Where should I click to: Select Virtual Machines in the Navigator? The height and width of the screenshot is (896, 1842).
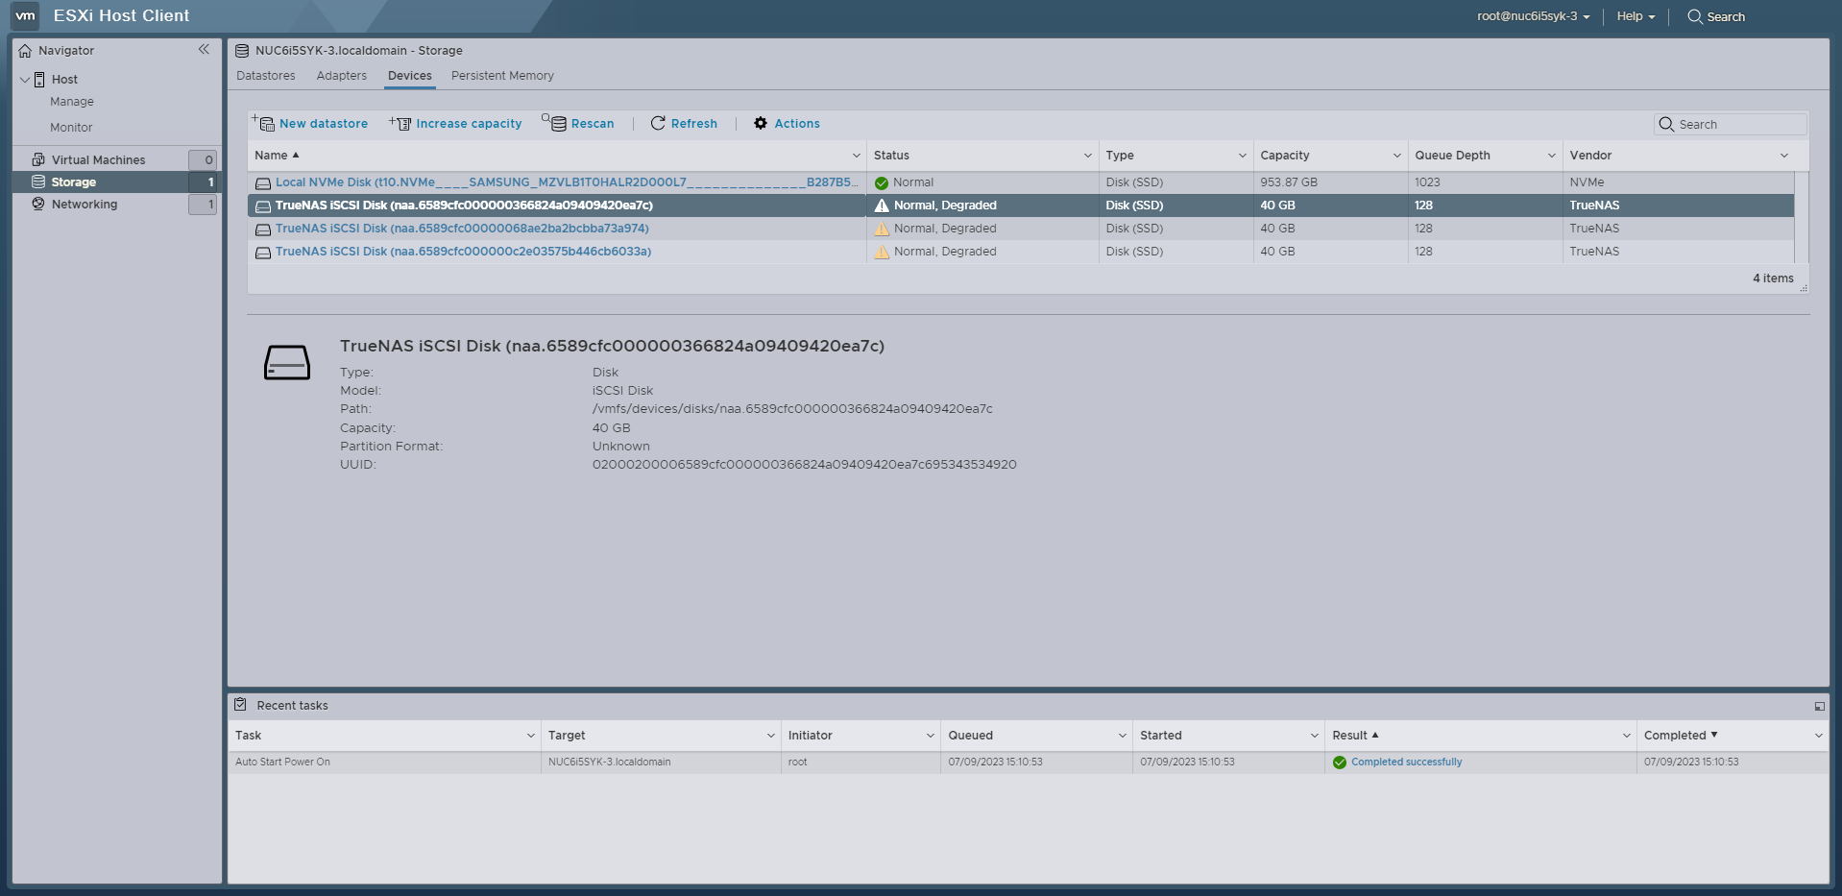pos(98,160)
